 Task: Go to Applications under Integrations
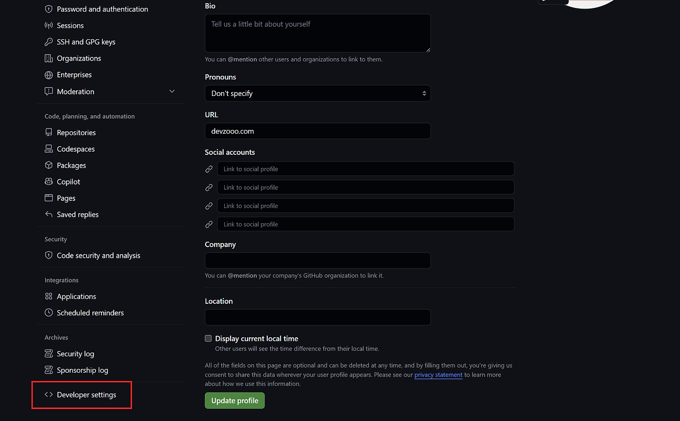(76, 296)
